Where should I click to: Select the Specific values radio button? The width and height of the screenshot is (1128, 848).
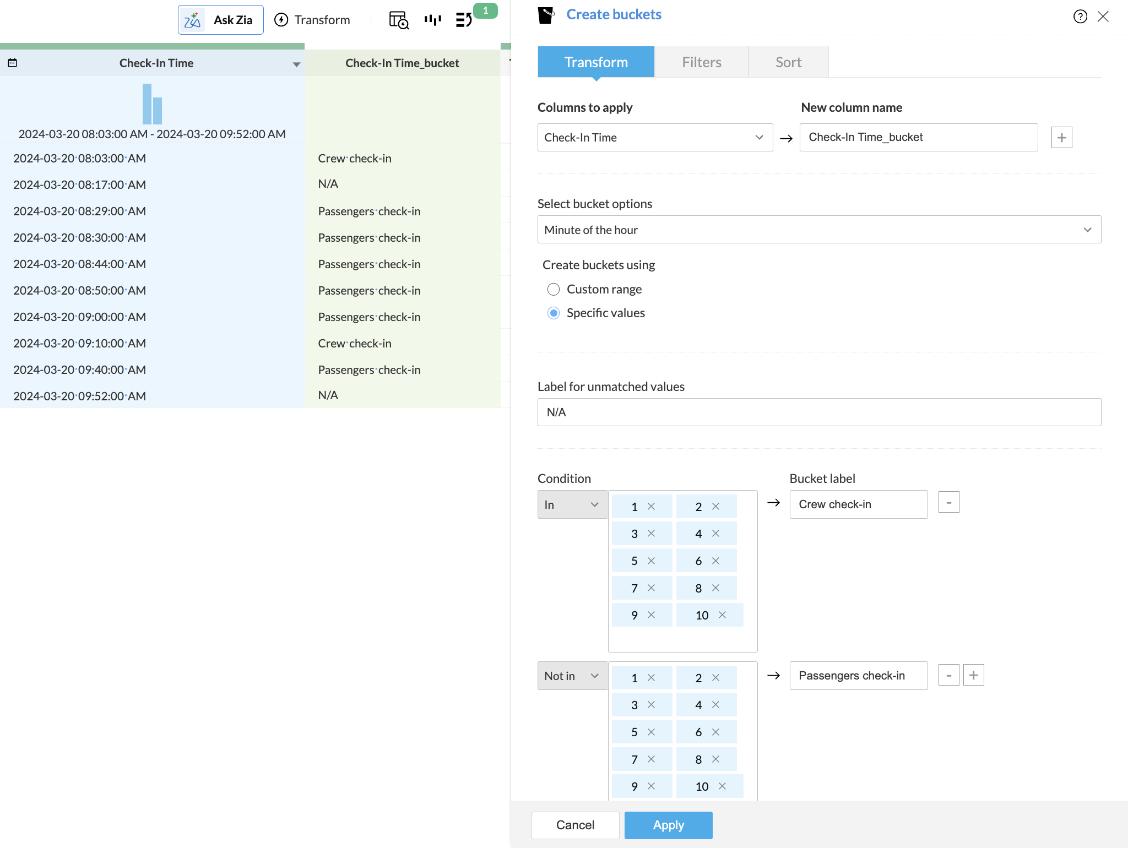[554, 313]
